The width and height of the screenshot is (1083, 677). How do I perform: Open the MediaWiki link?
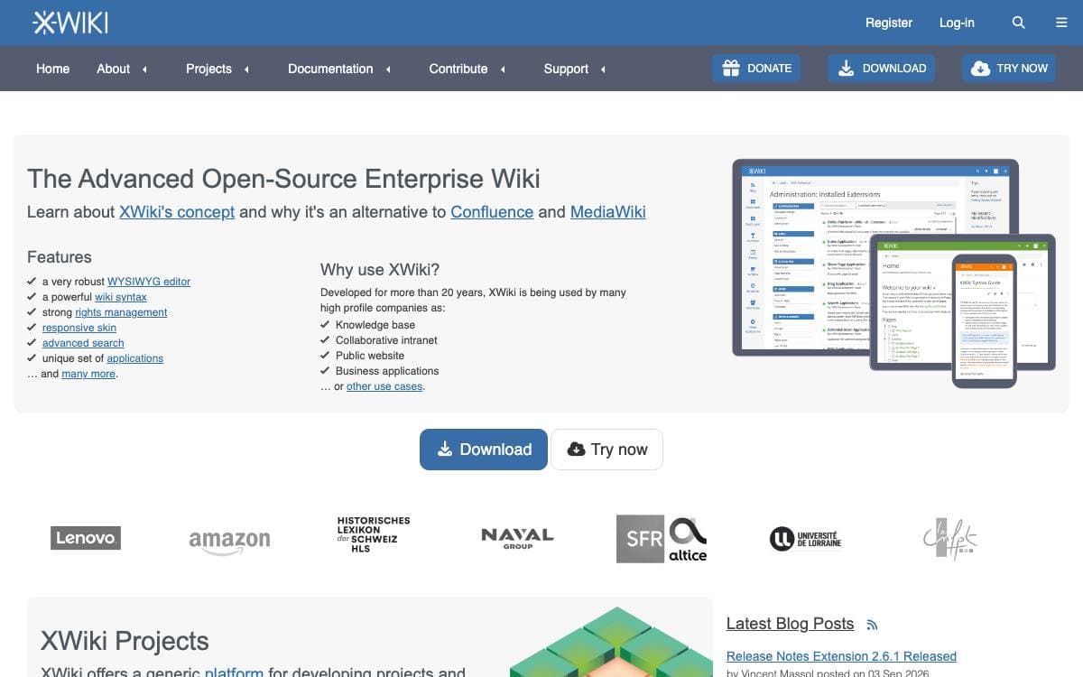(608, 212)
